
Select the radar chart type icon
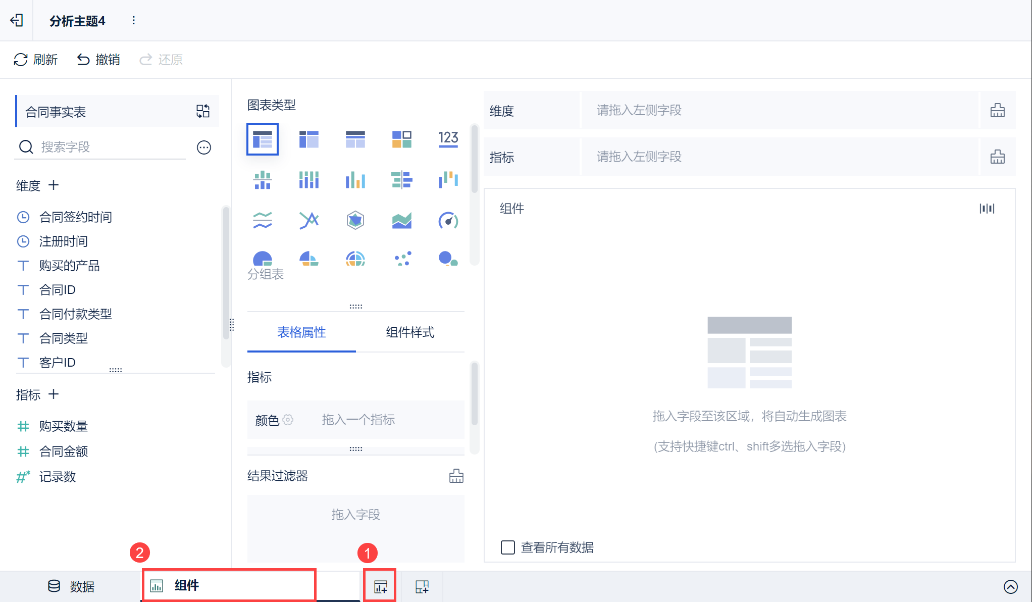(355, 220)
